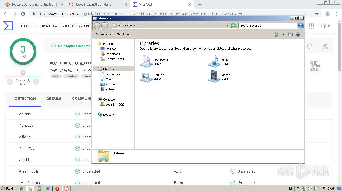Open Internet Explorer from taskbar
342x192 pixels.
[21, 189]
